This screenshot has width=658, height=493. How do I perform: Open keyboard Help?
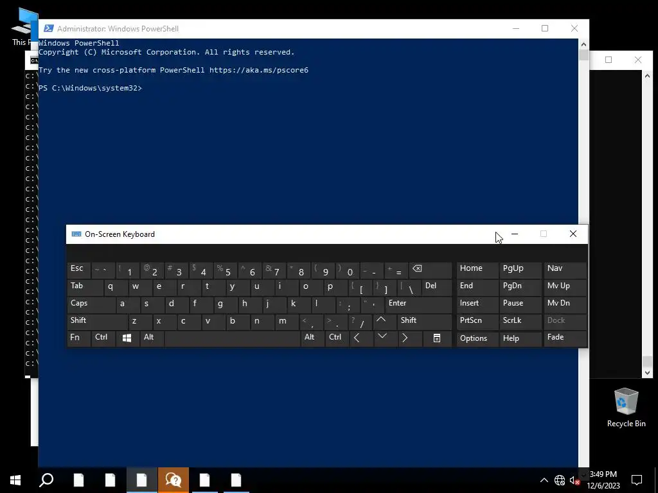click(x=520, y=338)
